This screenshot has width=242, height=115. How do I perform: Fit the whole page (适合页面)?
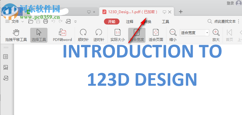(156, 35)
